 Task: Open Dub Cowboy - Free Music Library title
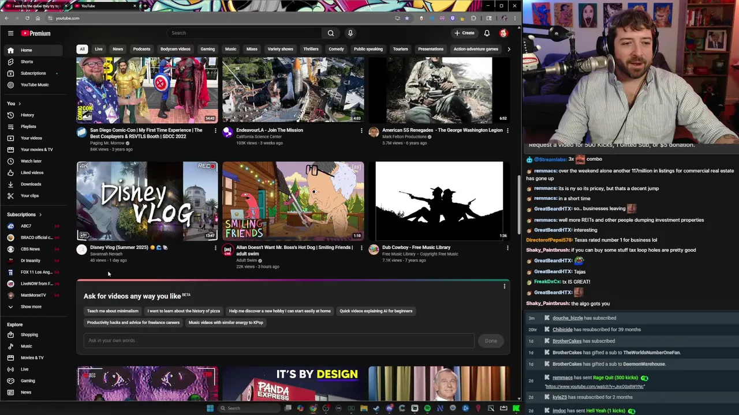tap(416, 247)
